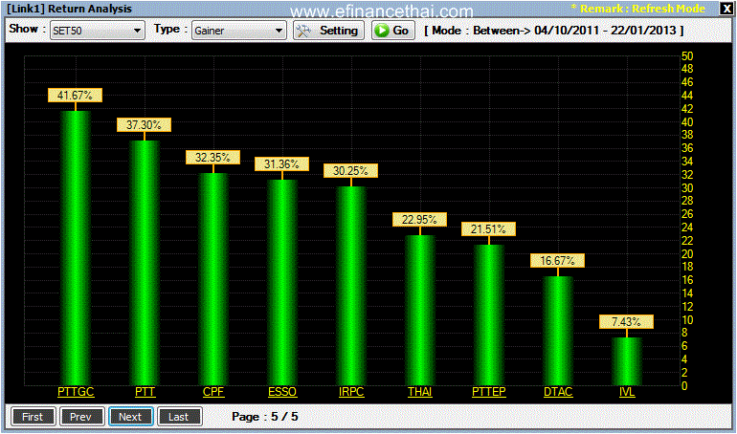The image size is (737, 434).
Task: Click the 41.67% value label
Action: click(75, 96)
